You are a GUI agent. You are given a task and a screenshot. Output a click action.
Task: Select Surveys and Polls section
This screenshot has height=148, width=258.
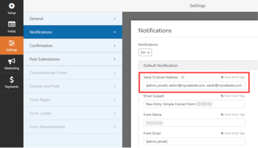[73, 86]
